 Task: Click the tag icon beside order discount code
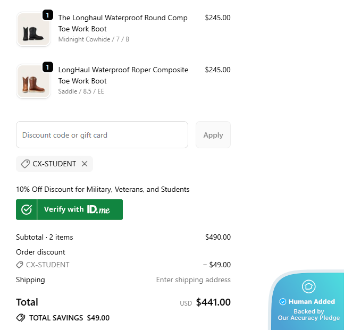[20, 265]
